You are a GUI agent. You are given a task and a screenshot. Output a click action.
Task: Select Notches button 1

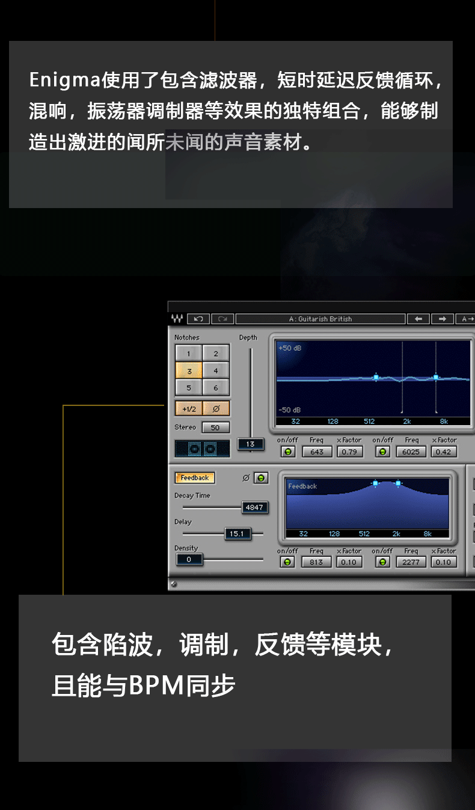tap(188, 354)
